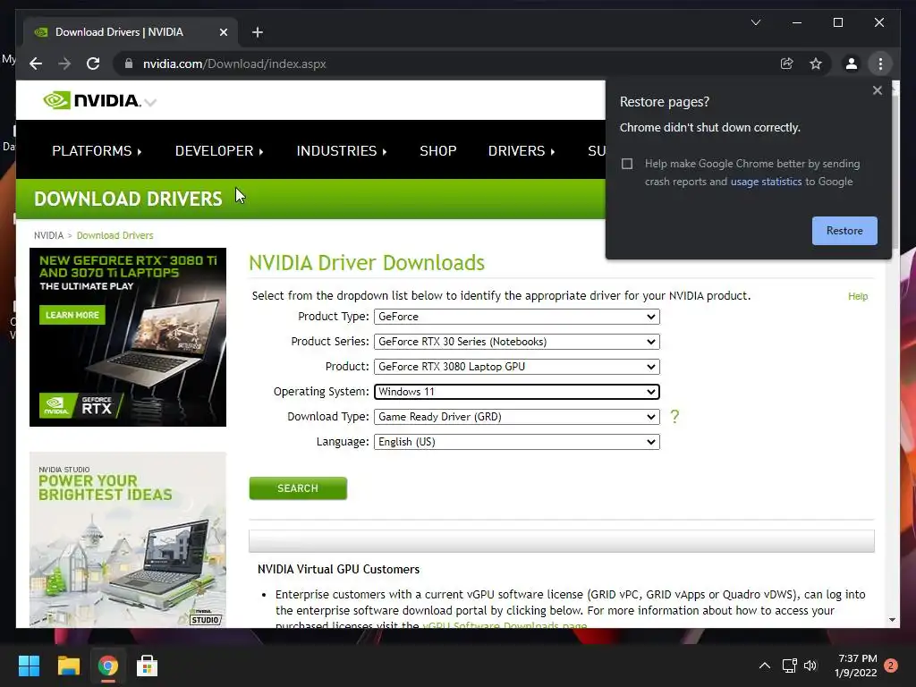Click the Restore button
Image resolution: width=916 pixels, height=687 pixels.
tap(844, 231)
